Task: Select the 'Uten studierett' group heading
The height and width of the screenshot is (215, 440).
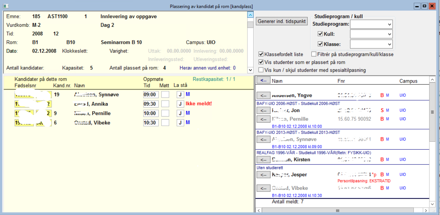Action: tap(270, 168)
